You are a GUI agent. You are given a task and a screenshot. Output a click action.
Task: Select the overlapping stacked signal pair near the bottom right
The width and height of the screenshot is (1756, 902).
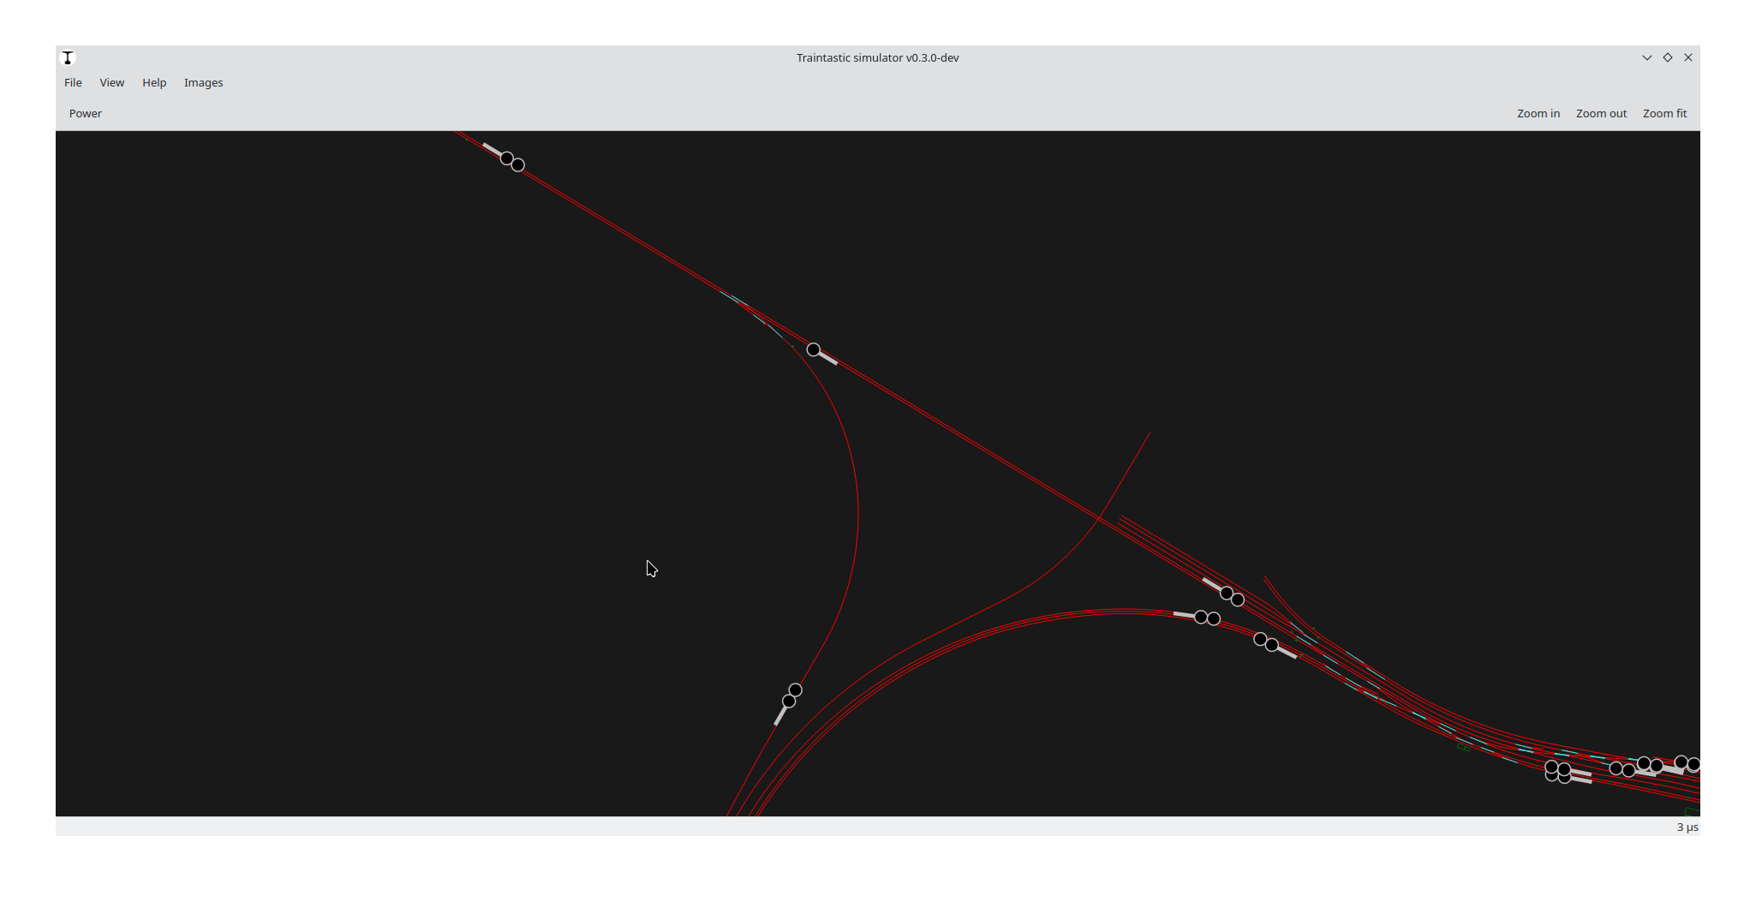(x=1558, y=772)
